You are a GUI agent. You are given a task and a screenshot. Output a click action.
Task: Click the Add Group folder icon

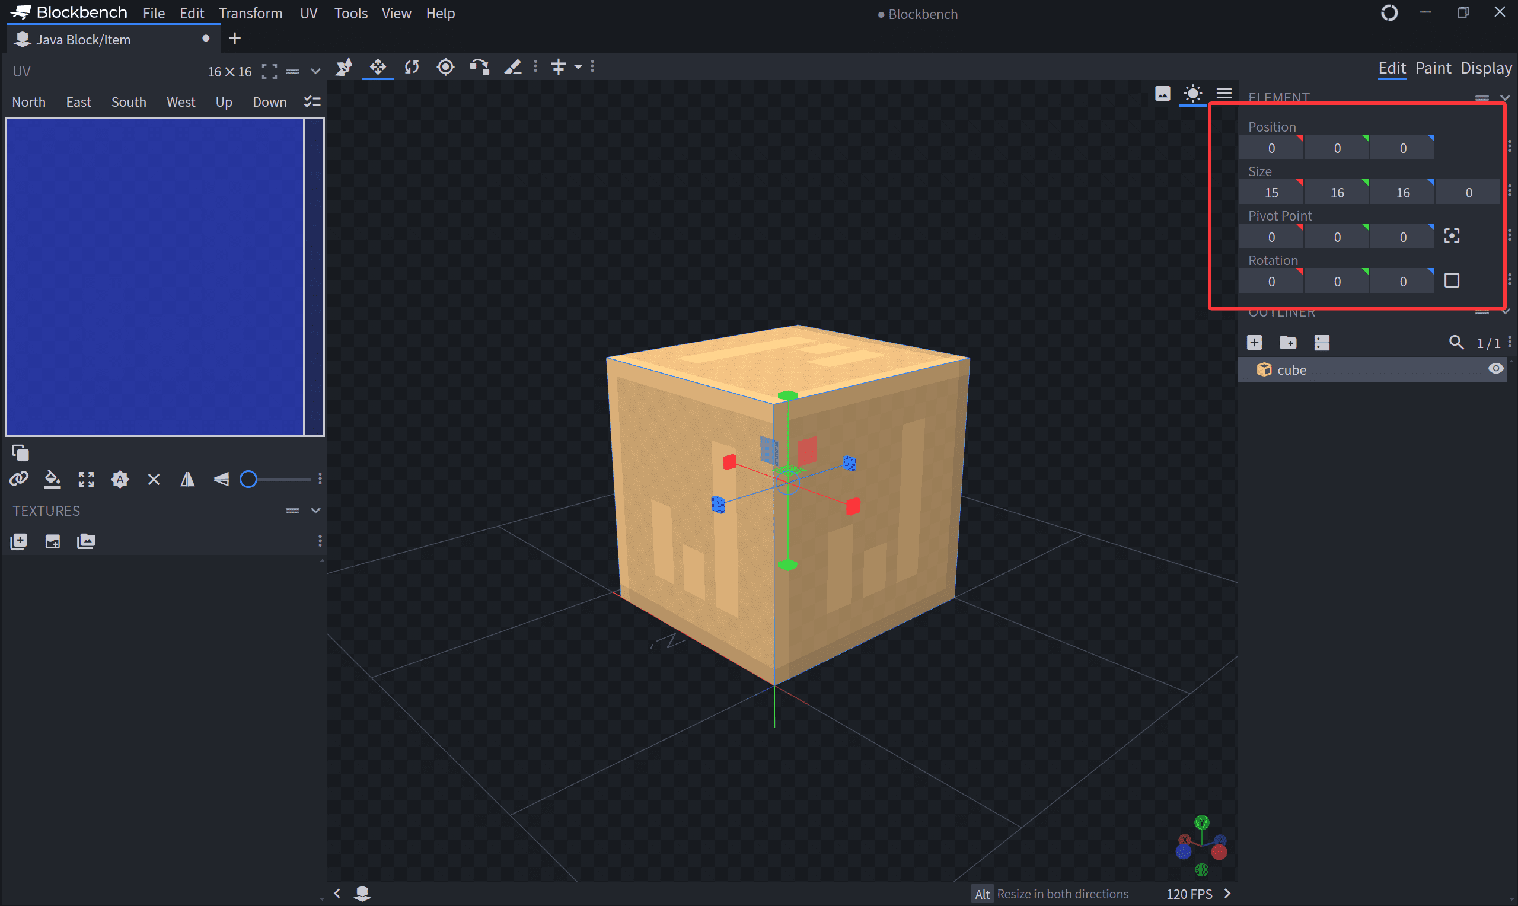(1288, 343)
